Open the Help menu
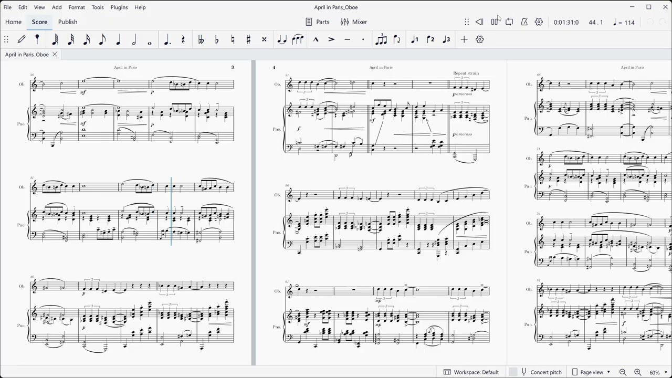The width and height of the screenshot is (672, 378). click(x=140, y=7)
